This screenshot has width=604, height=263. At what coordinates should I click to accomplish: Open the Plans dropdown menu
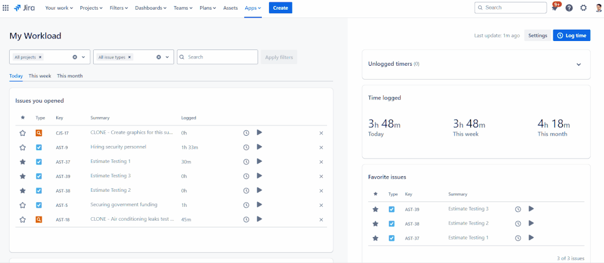click(208, 8)
